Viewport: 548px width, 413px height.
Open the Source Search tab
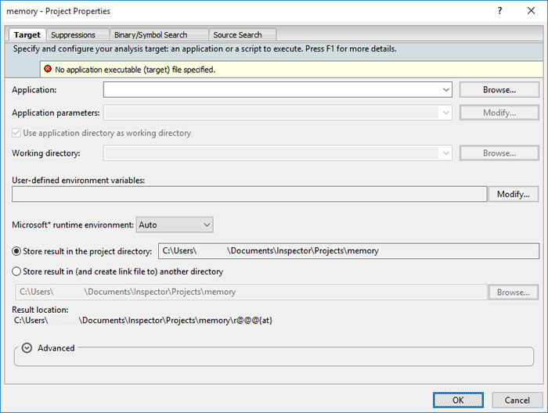coord(238,34)
